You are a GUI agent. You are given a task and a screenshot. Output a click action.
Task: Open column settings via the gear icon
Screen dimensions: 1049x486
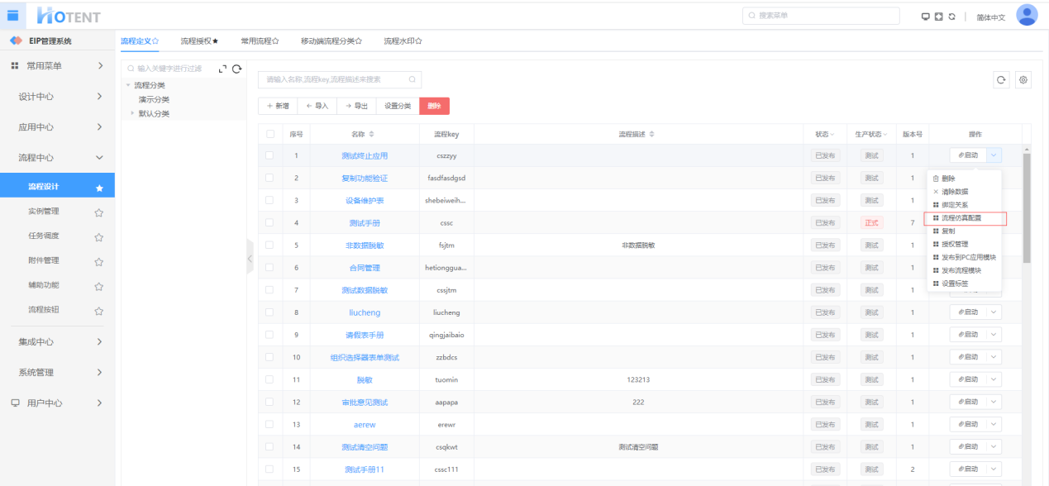(1023, 80)
